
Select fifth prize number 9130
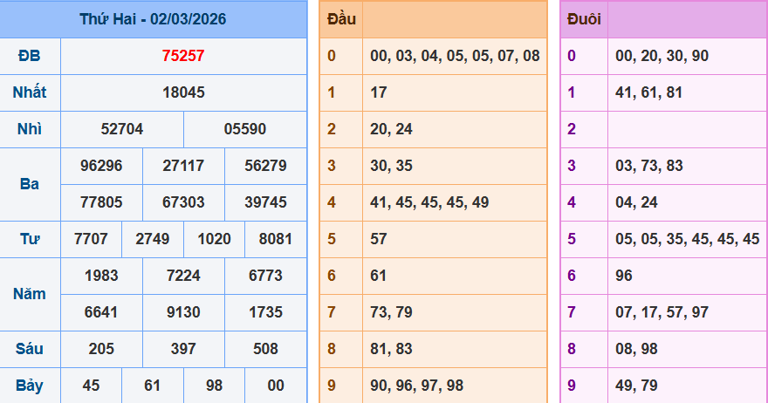[183, 312]
